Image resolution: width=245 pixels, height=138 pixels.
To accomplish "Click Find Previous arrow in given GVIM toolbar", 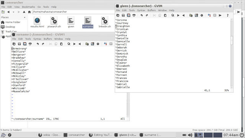I will pos(183,15).
